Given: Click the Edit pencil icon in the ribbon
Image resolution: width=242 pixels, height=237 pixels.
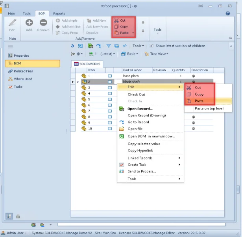Looking at the screenshot, I should [12, 23].
